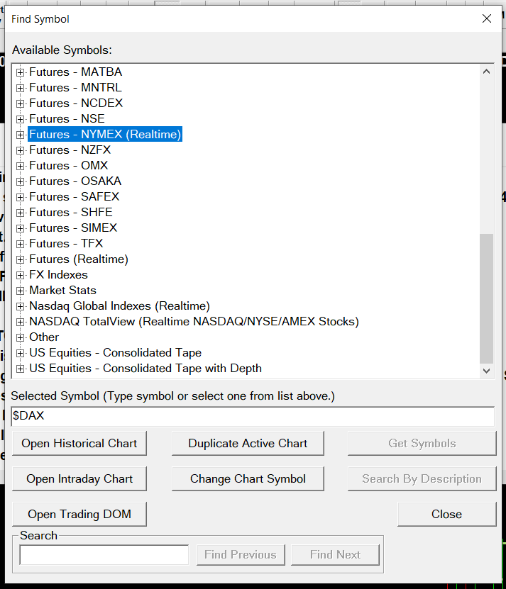Expand US Equities - Consolidated Tape node
This screenshot has height=589, width=506.
(x=21, y=353)
